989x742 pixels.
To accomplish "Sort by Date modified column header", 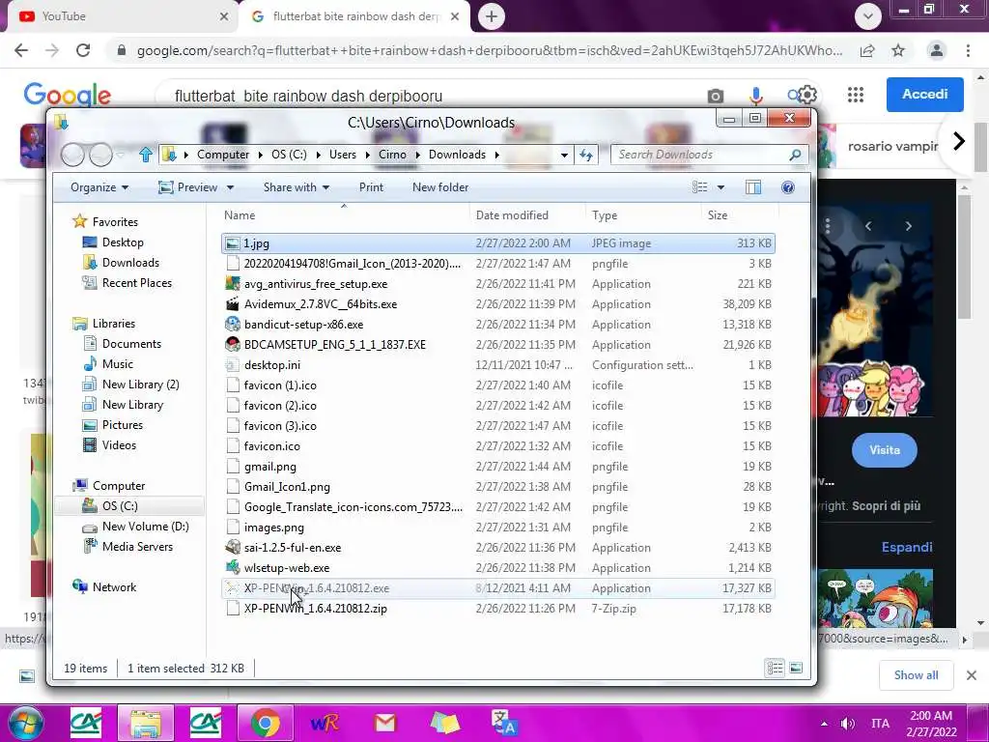I will 527,215.
